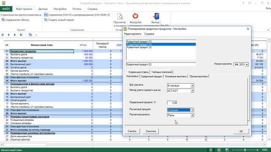Viewport: 271px width, 152px height.
Task: Click Создать новый проект label
Action: pos(61,20)
